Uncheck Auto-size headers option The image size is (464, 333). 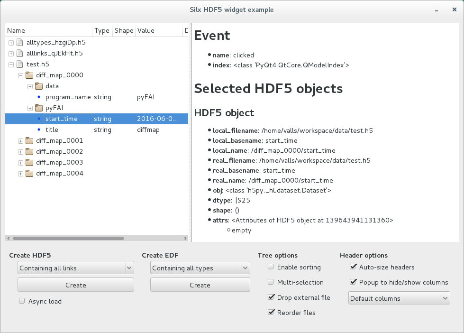click(x=353, y=267)
